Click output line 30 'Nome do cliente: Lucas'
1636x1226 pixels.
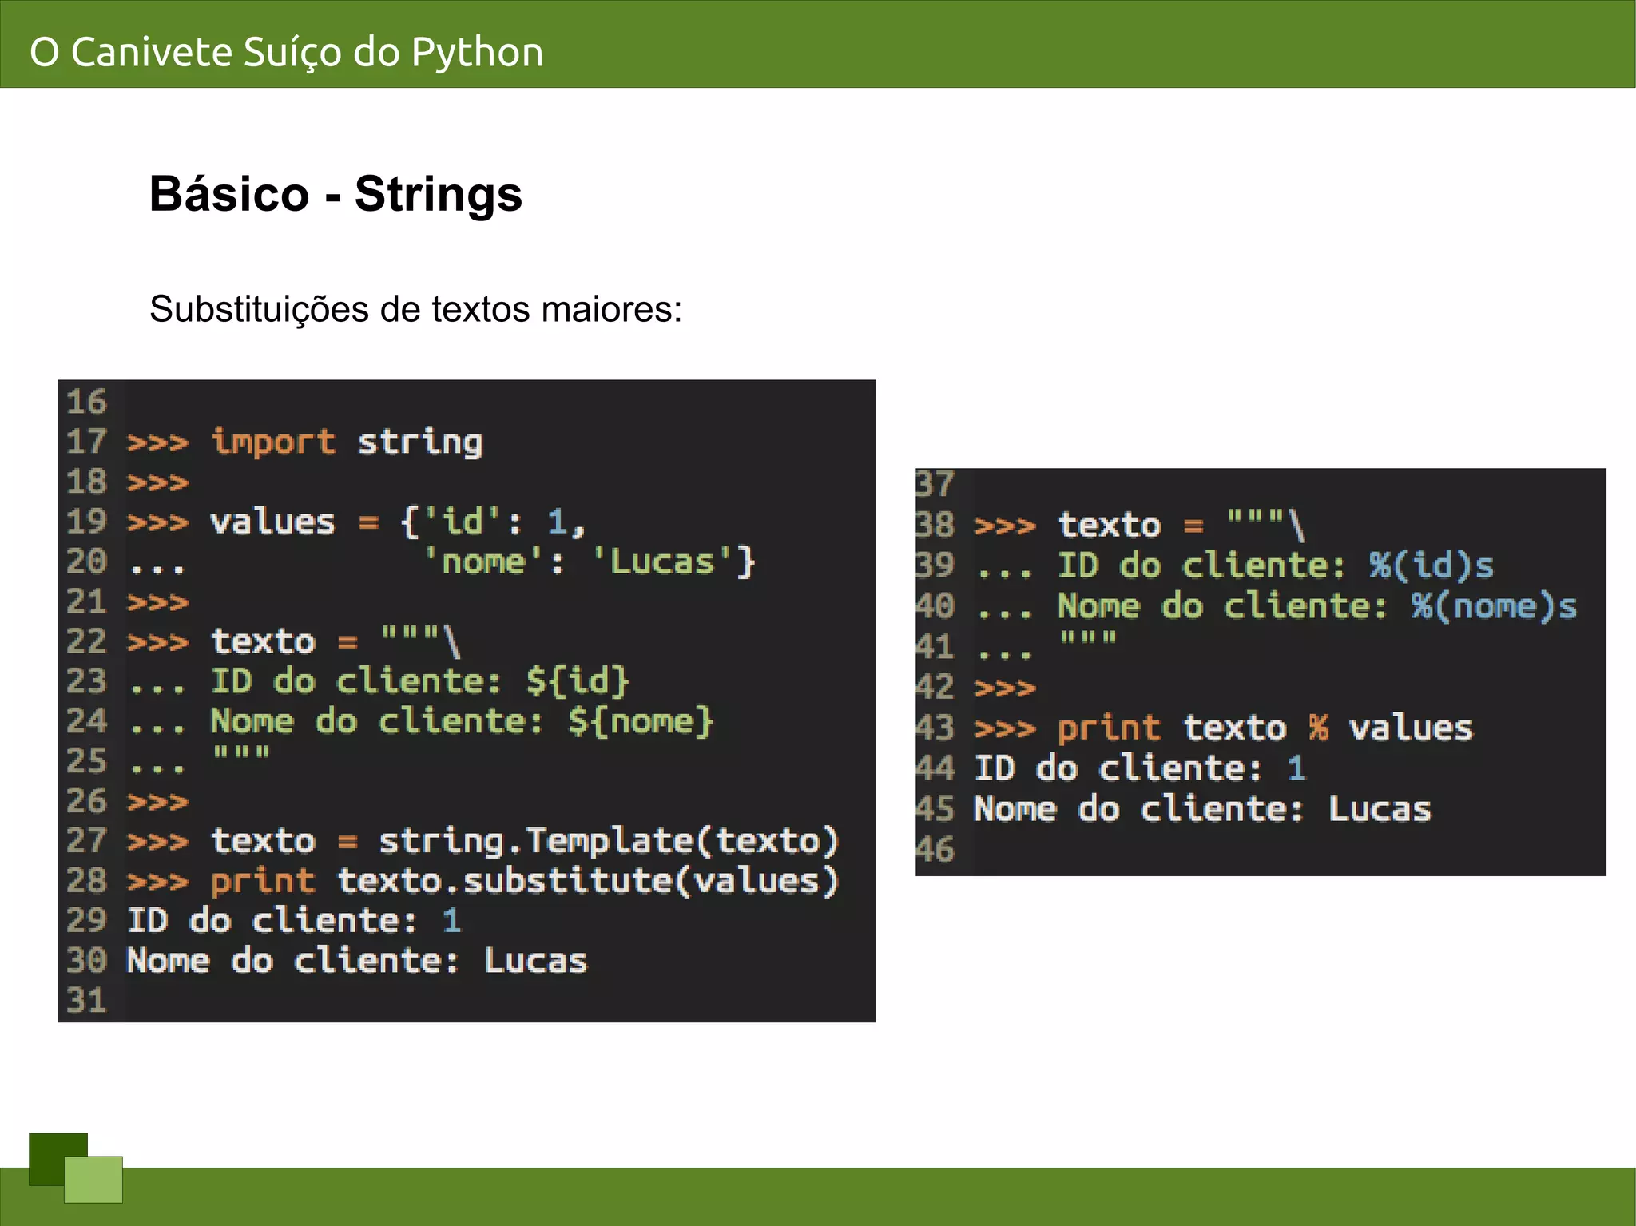pos(357,961)
